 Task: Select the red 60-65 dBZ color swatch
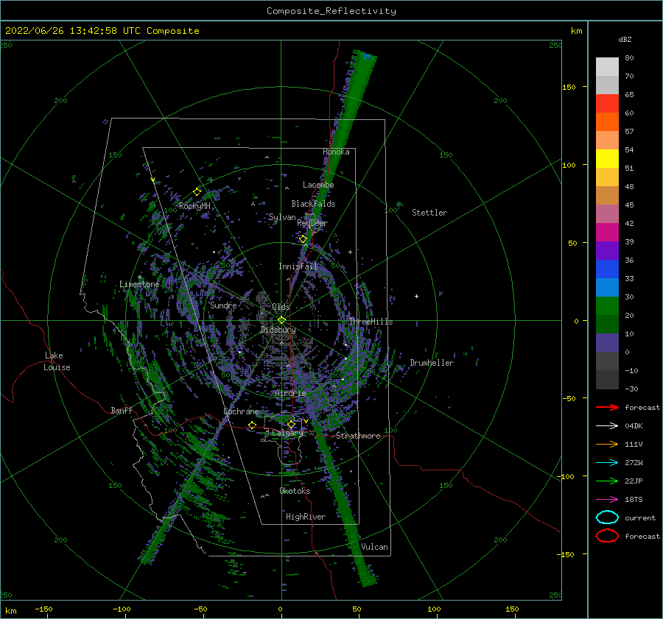pyautogui.click(x=607, y=104)
